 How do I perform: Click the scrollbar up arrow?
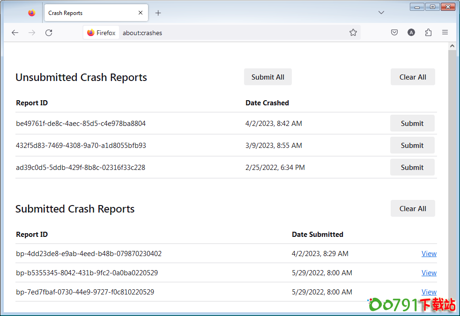point(452,46)
